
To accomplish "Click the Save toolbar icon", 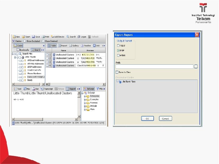I will (x=33, y=37).
